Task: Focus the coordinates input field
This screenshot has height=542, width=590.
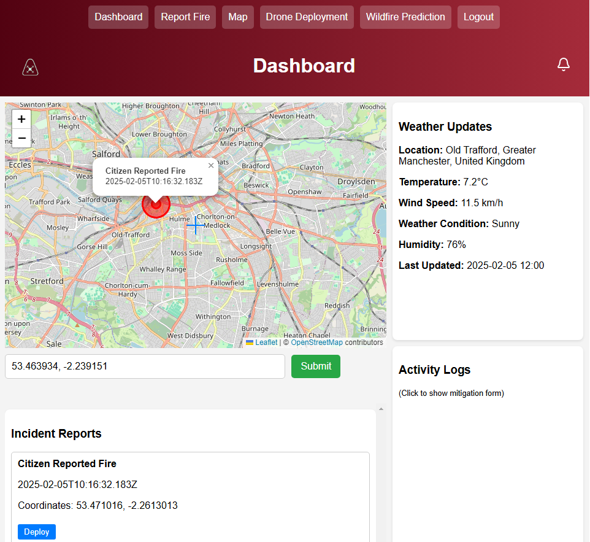Action: click(x=145, y=366)
